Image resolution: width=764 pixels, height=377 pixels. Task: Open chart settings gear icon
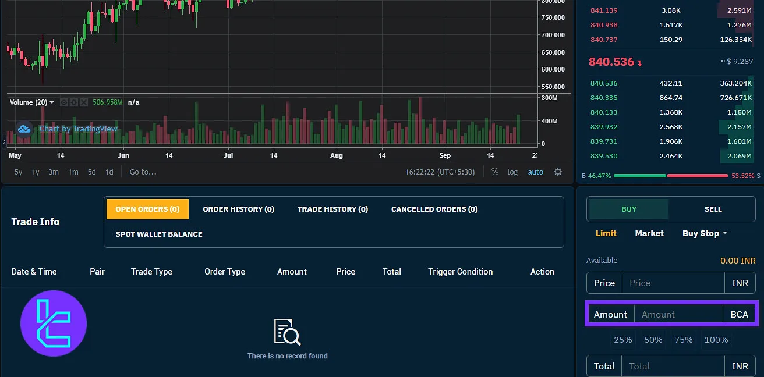(557, 172)
